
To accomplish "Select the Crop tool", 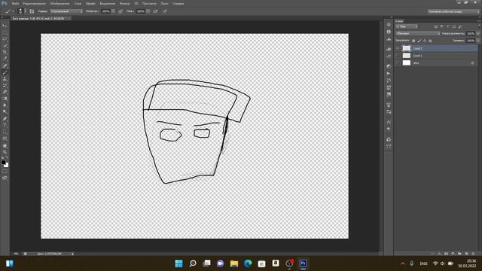I will click(5, 52).
